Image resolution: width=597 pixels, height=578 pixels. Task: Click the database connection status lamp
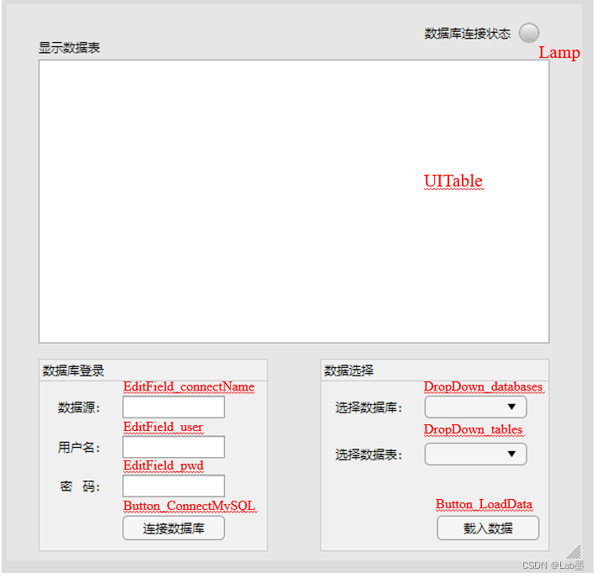pyautogui.click(x=529, y=33)
